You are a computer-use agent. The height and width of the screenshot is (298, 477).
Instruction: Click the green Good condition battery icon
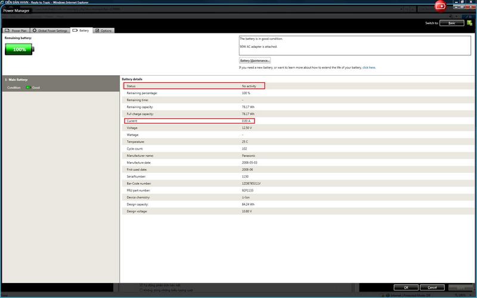[27, 88]
